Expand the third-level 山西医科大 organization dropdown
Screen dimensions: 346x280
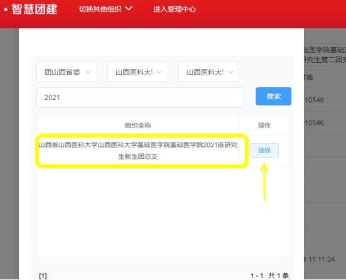[x=208, y=72]
